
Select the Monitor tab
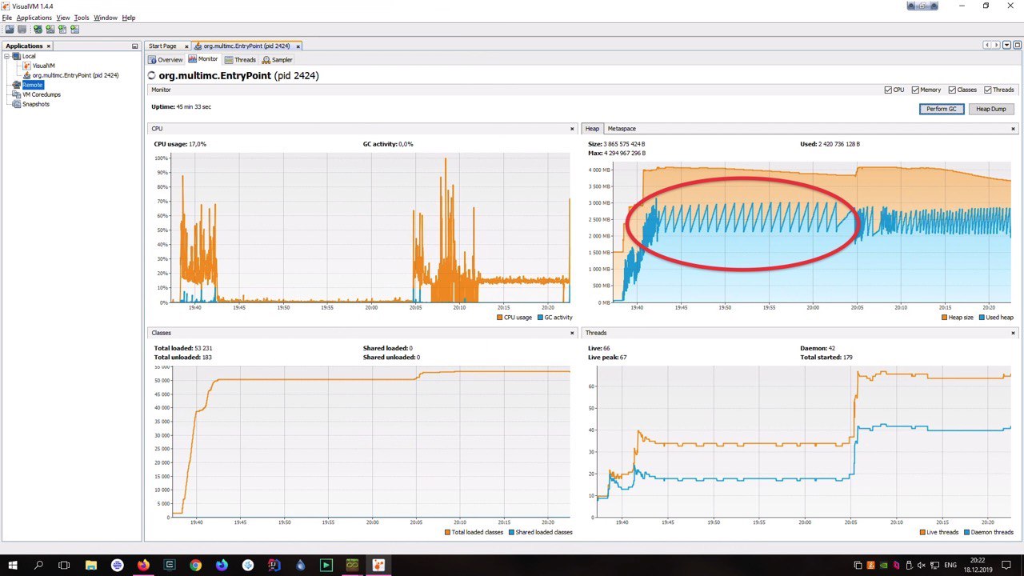click(x=203, y=59)
